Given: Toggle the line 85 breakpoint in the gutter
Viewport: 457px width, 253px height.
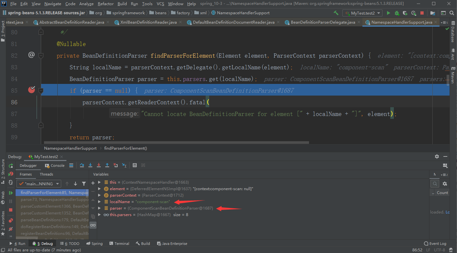Looking at the screenshot, I should point(31,90).
